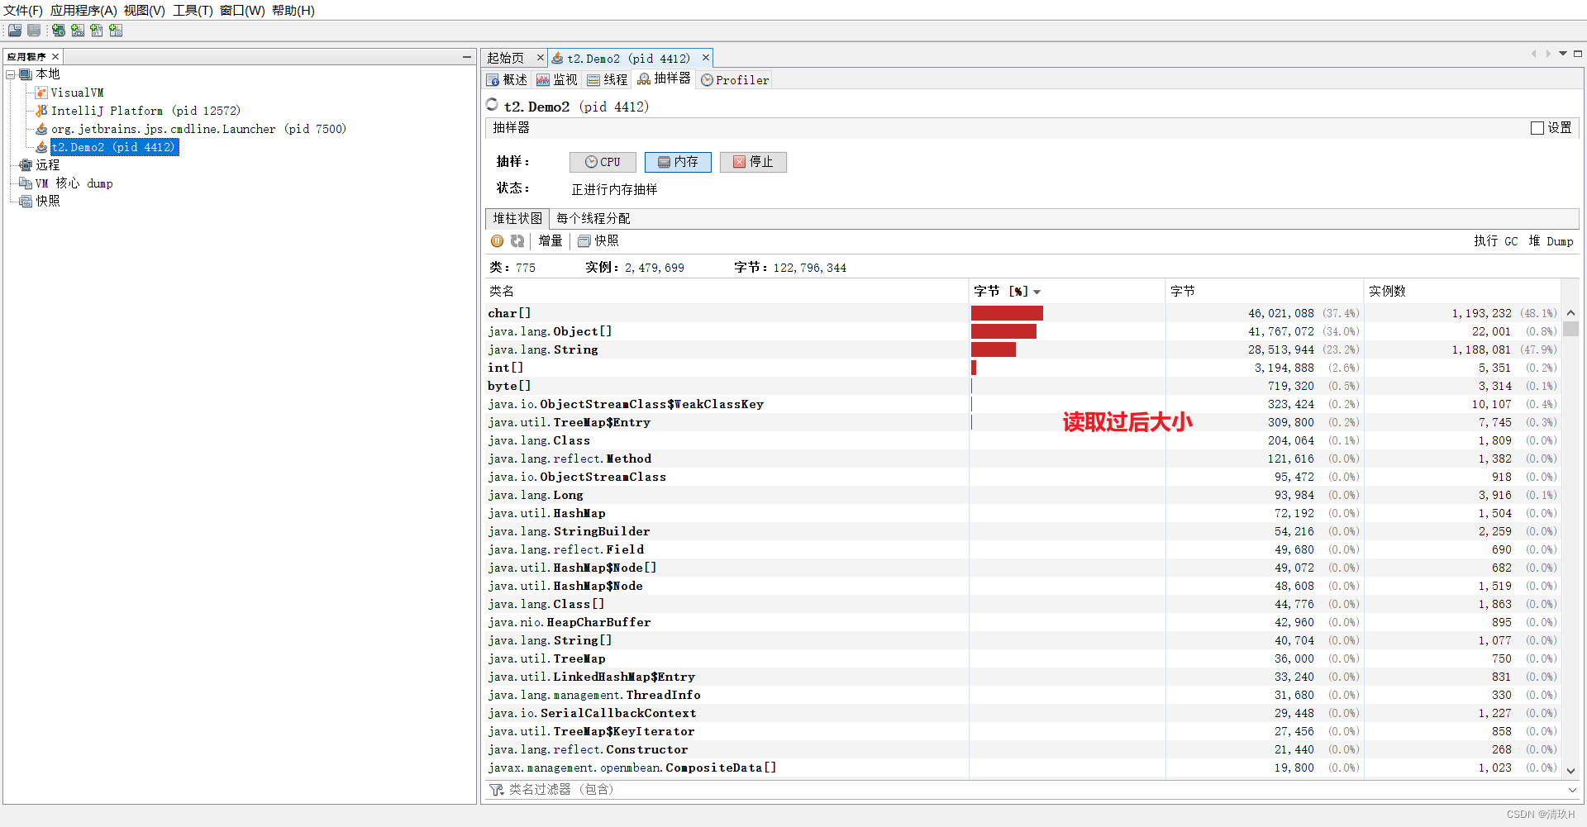The height and width of the screenshot is (827, 1587).
Task: Switch to the 每个线程分配 tab
Action: (593, 219)
